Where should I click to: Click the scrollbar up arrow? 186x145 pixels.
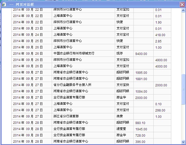coord(183,10)
